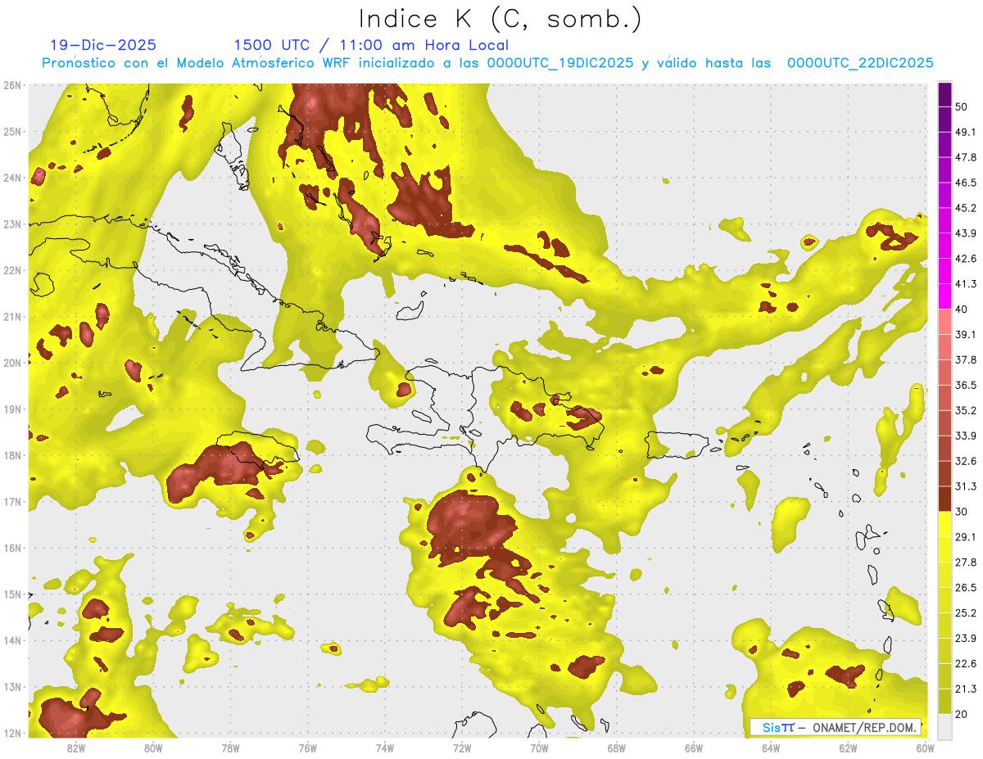Image resolution: width=983 pixels, height=759 pixels.
Task: Click the latitude label "23N"
Action: pos(12,224)
